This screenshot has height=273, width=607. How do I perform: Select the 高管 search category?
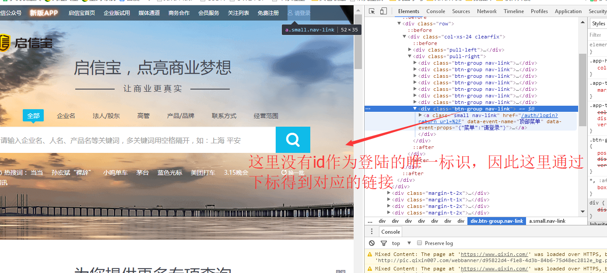144,116
